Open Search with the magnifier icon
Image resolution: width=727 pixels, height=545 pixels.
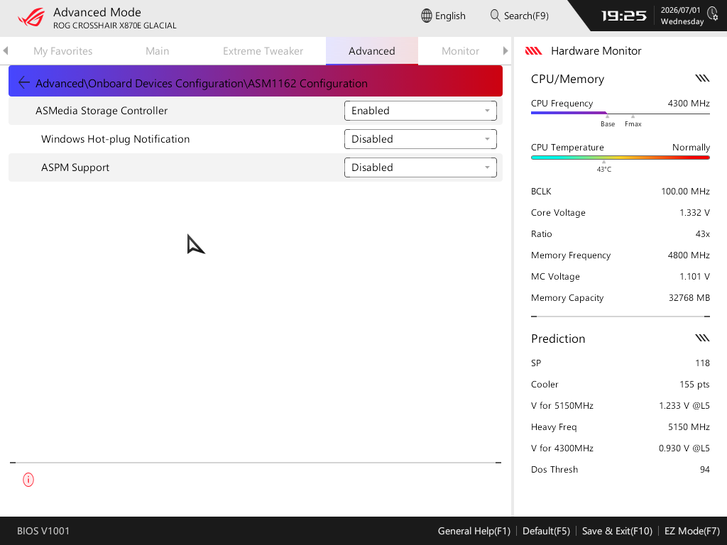pyautogui.click(x=495, y=16)
